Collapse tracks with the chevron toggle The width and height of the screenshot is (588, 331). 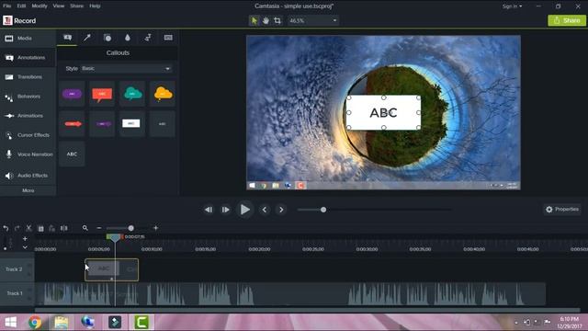[25, 247]
